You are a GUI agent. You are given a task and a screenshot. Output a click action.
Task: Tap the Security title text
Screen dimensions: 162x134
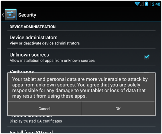(27, 15)
